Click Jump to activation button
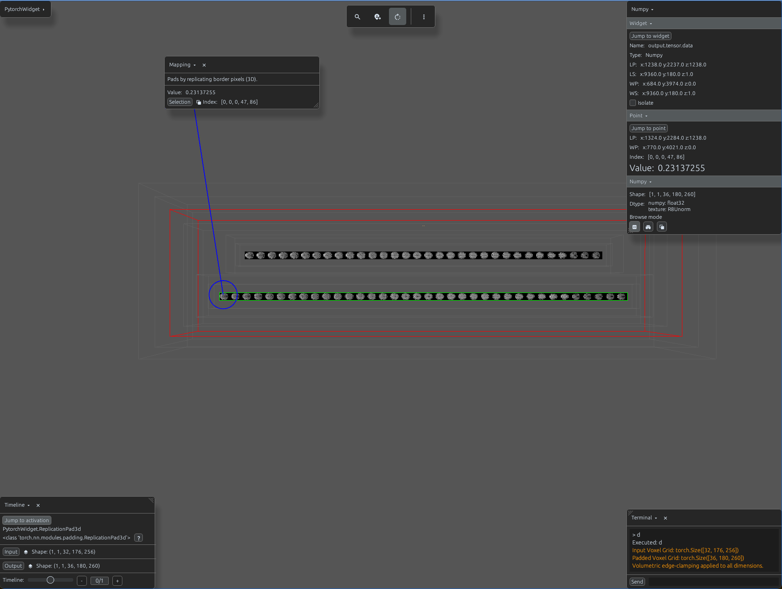Image resolution: width=782 pixels, height=589 pixels. [27, 520]
